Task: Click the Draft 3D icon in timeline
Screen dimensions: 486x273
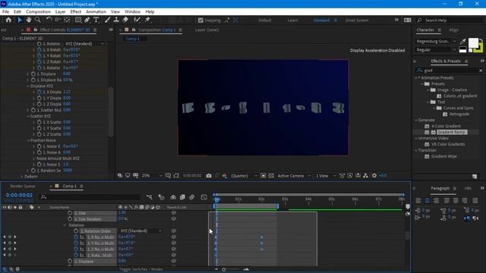Action: [161, 197]
